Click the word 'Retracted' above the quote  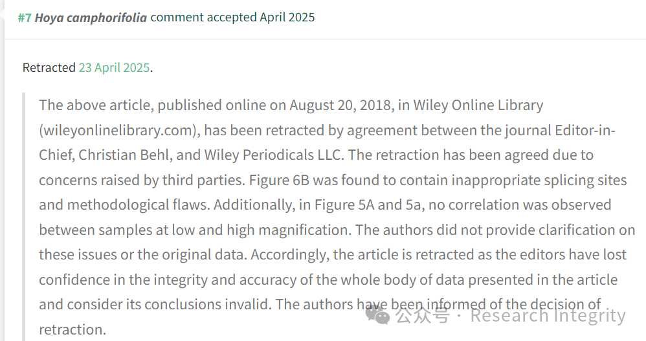tap(49, 67)
